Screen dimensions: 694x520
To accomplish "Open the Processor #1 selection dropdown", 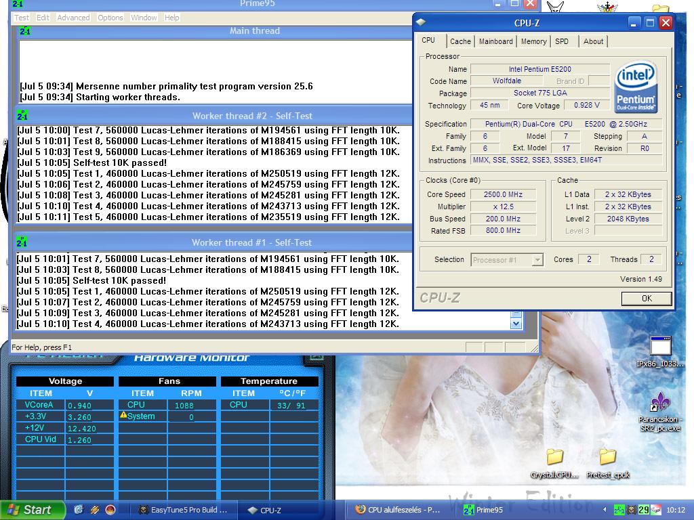I will [x=537, y=259].
